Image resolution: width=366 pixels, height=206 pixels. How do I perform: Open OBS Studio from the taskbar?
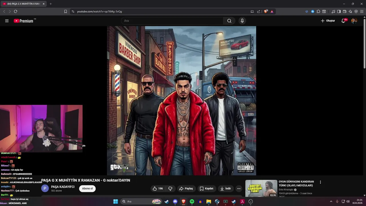pos(251,201)
